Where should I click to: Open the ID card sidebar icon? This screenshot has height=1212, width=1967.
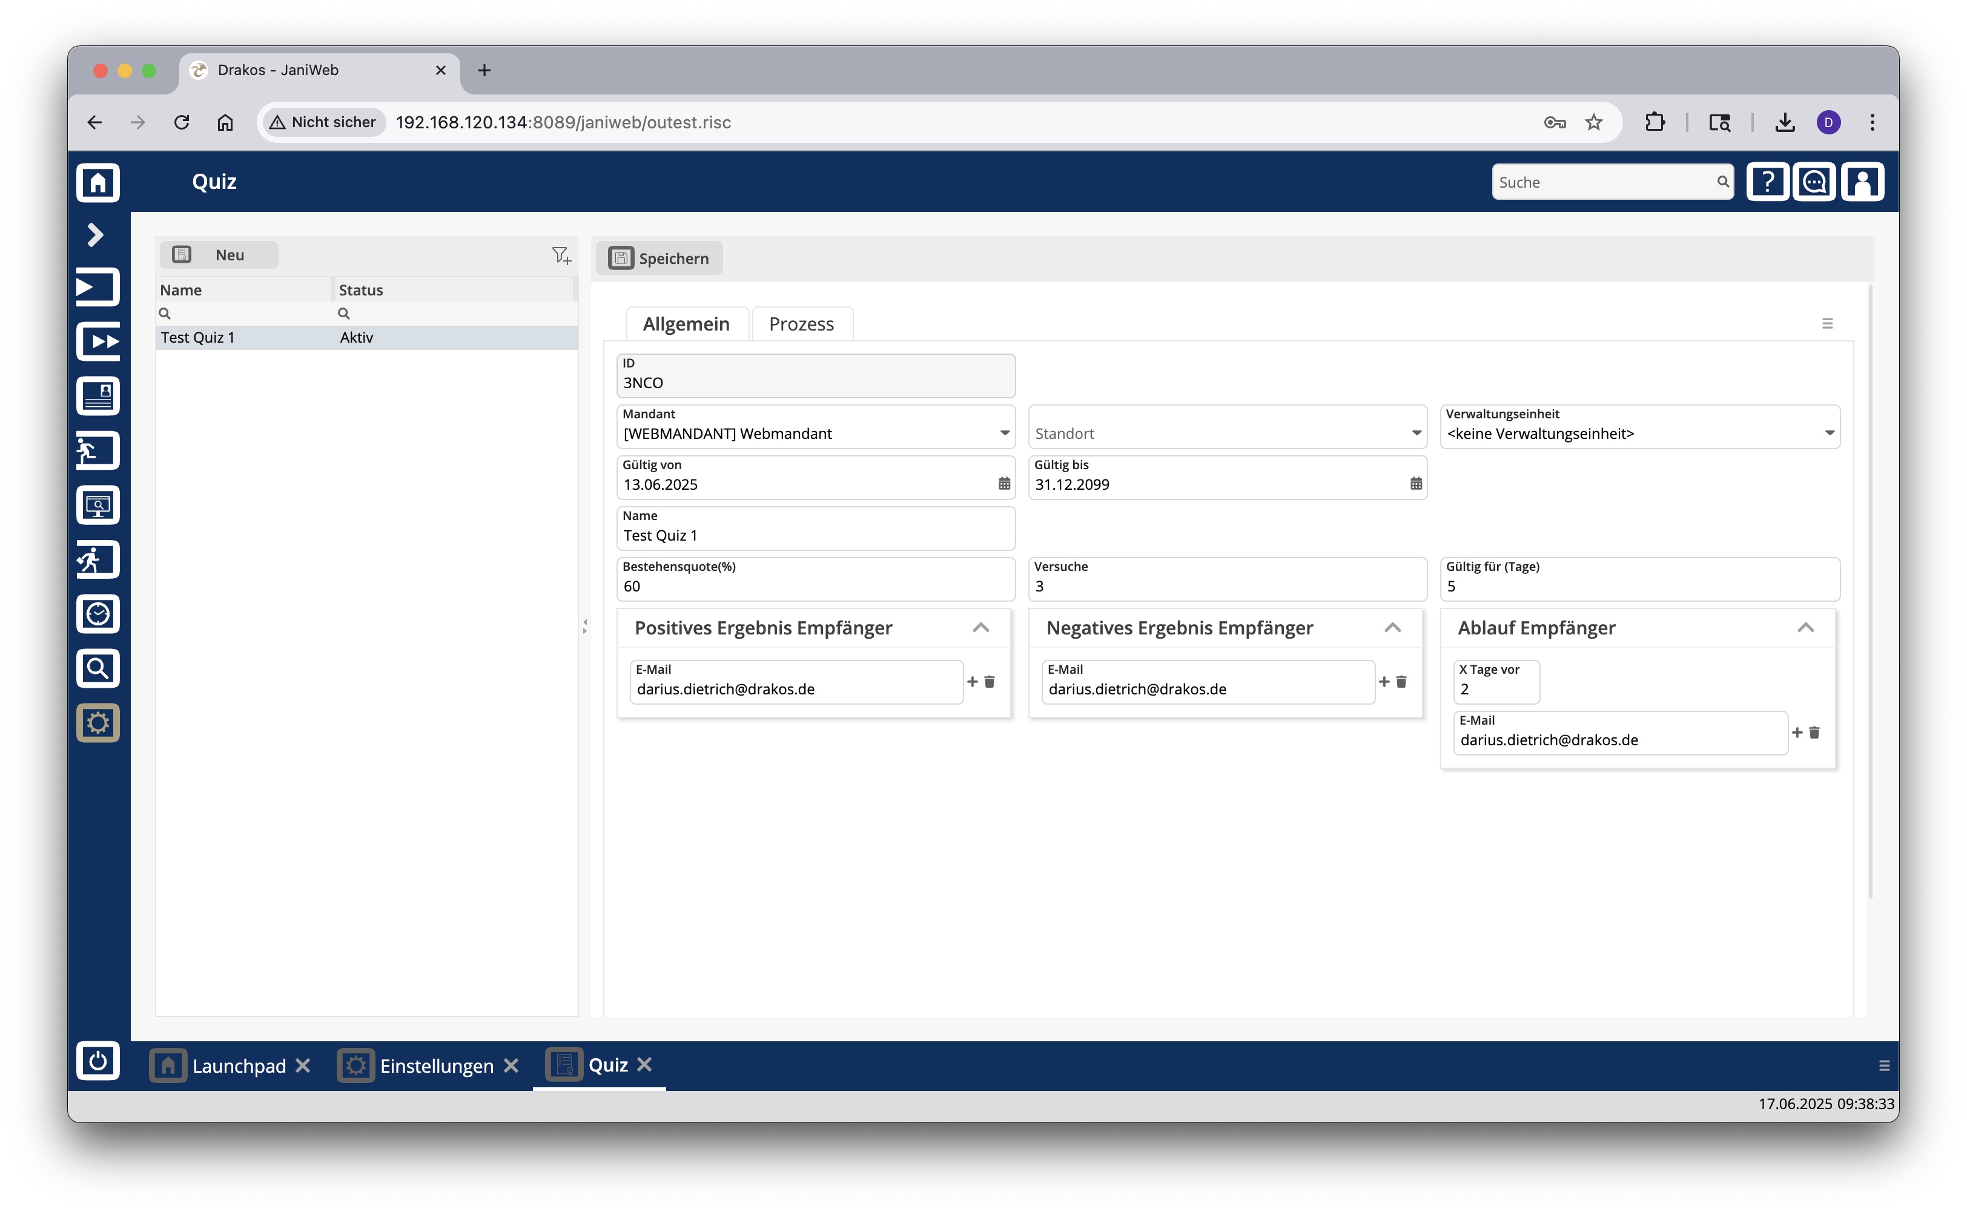click(98, 397)
